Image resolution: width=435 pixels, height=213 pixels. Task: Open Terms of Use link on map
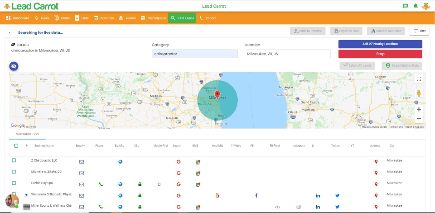396,127
